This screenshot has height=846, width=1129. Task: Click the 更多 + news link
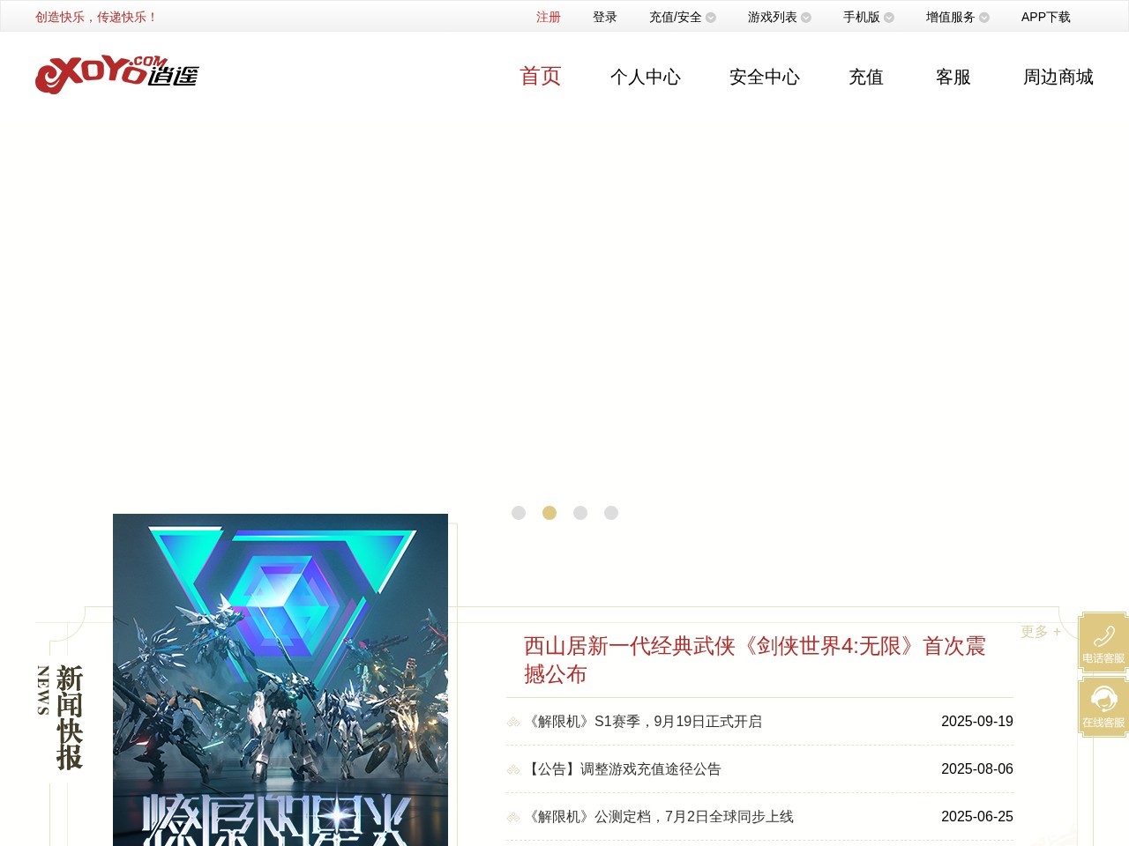click(x=1041, y=632)
